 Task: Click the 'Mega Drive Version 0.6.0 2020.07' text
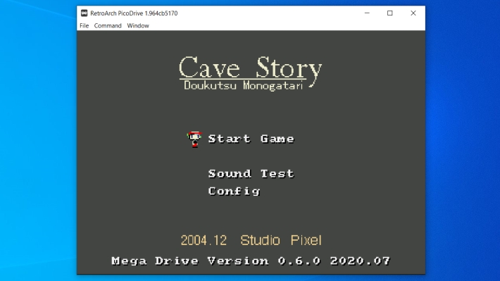coord(251,261)
